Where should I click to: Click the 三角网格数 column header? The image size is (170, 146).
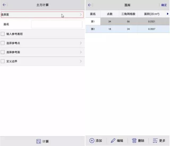coord(128,14)
